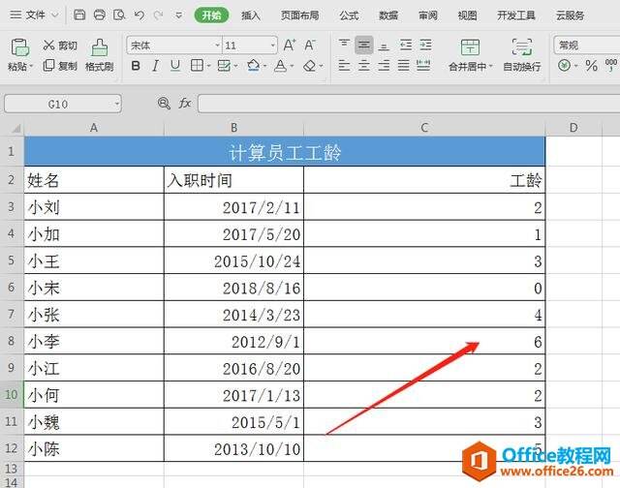Click the Redo arrow icon

(159, 15)
